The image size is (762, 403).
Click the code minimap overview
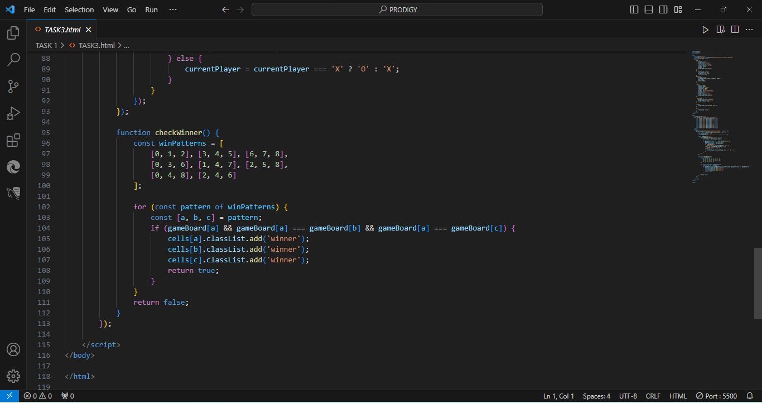(x=720, y=117)
